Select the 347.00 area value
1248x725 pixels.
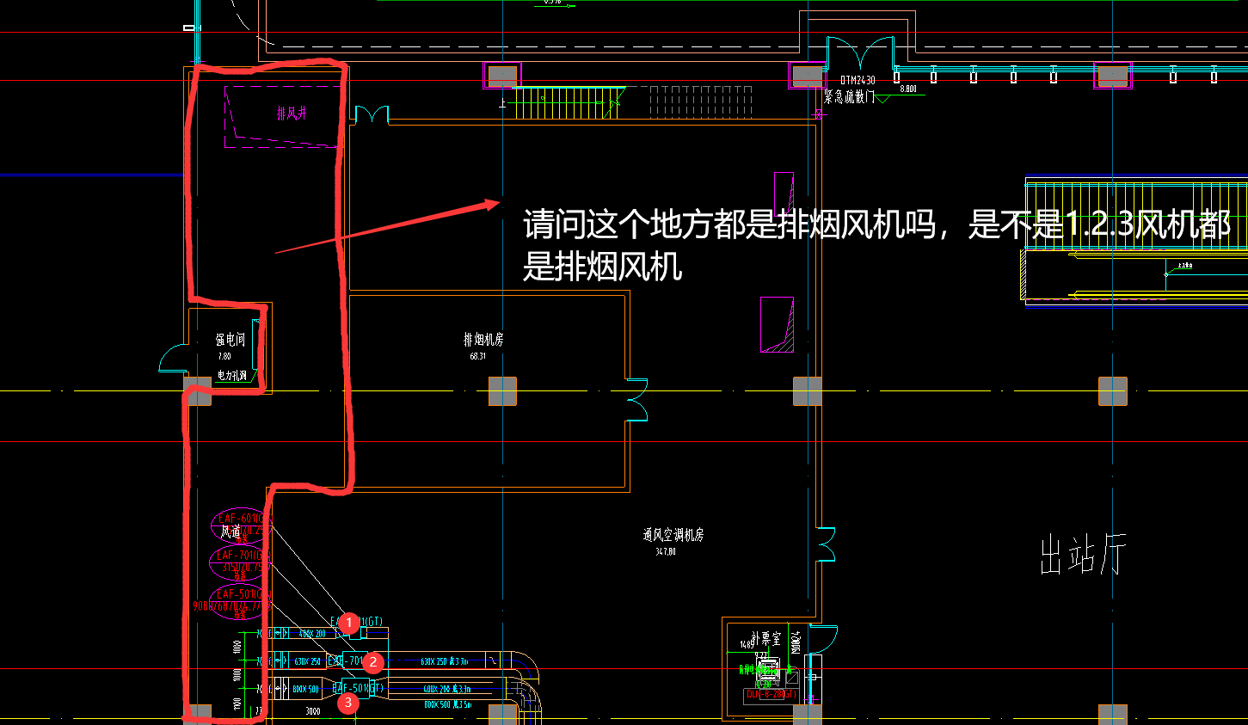pyautogui.click(x=666, y=551)
